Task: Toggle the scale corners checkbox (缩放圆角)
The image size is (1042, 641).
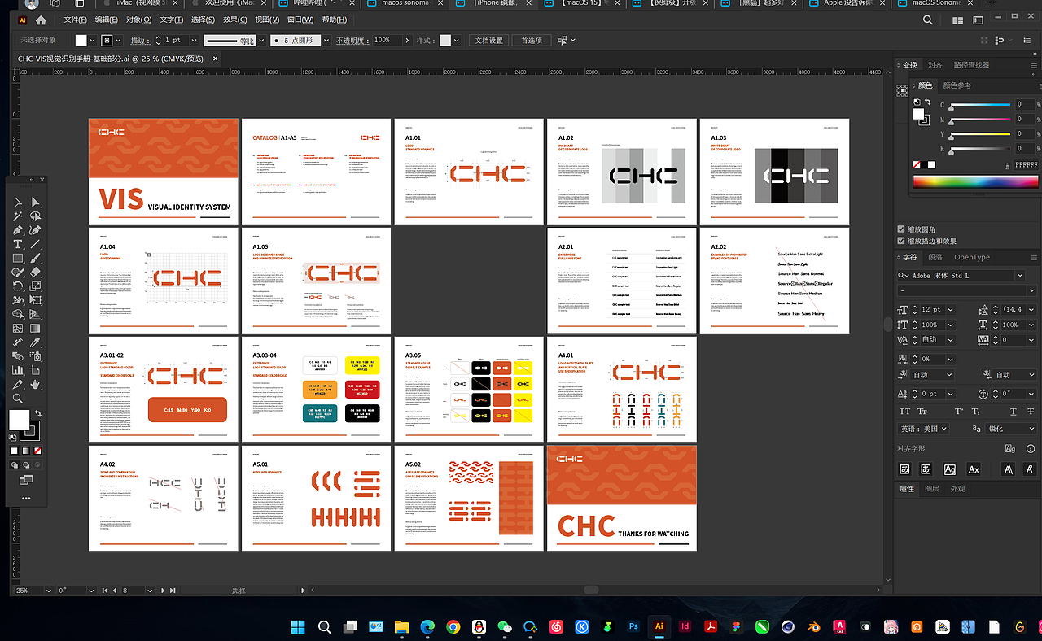Action: [901, 229]
